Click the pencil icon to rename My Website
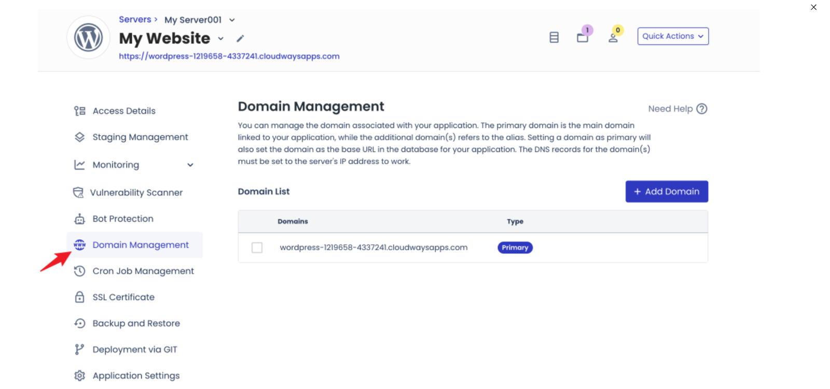This screenshot has height=389, width=830. [x=240, y=38]
